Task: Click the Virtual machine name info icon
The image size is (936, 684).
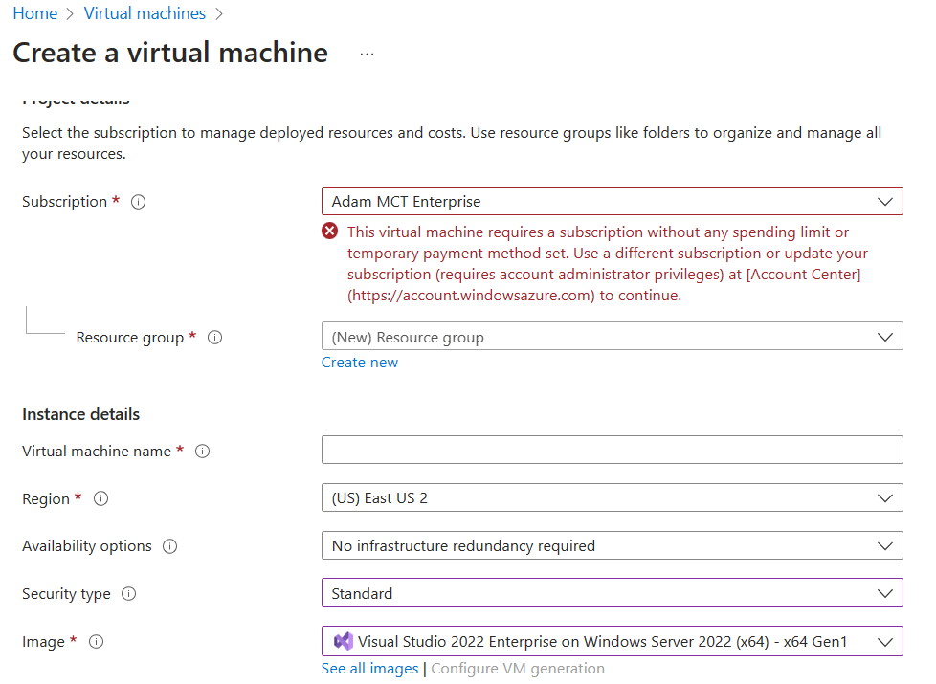Action: [x=202, y=452]
